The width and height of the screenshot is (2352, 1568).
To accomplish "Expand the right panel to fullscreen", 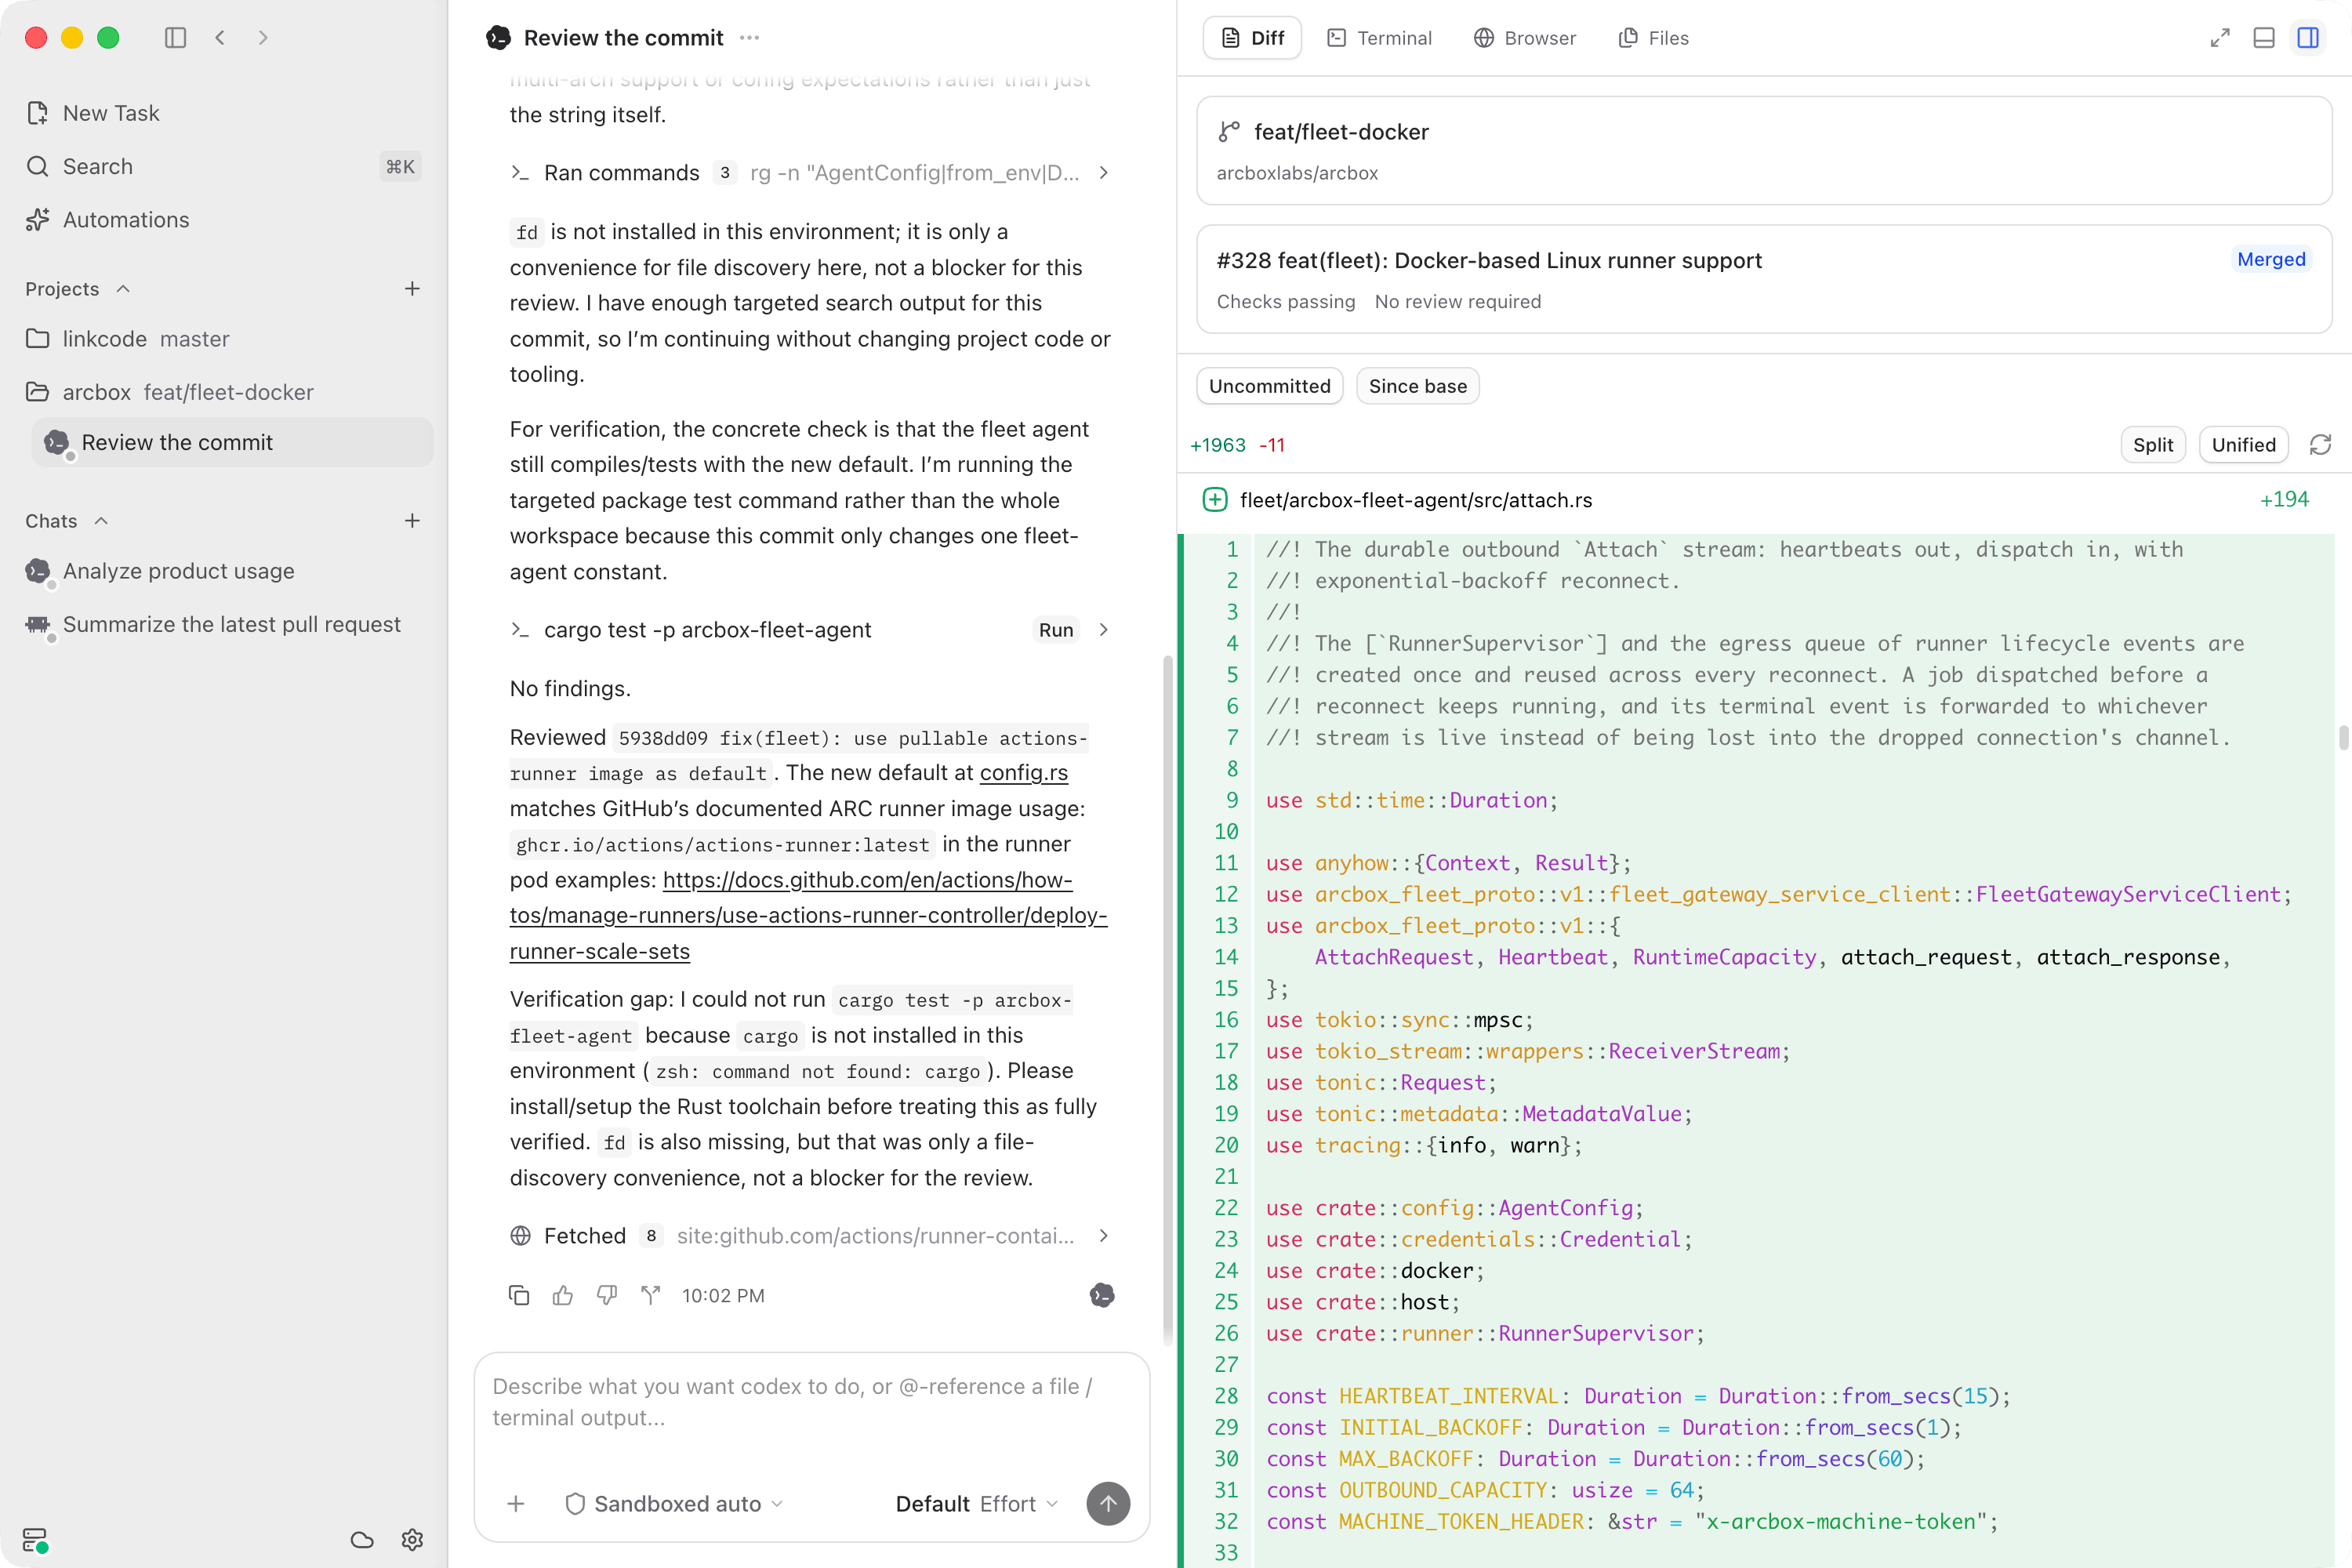I will coord(2220,38).
